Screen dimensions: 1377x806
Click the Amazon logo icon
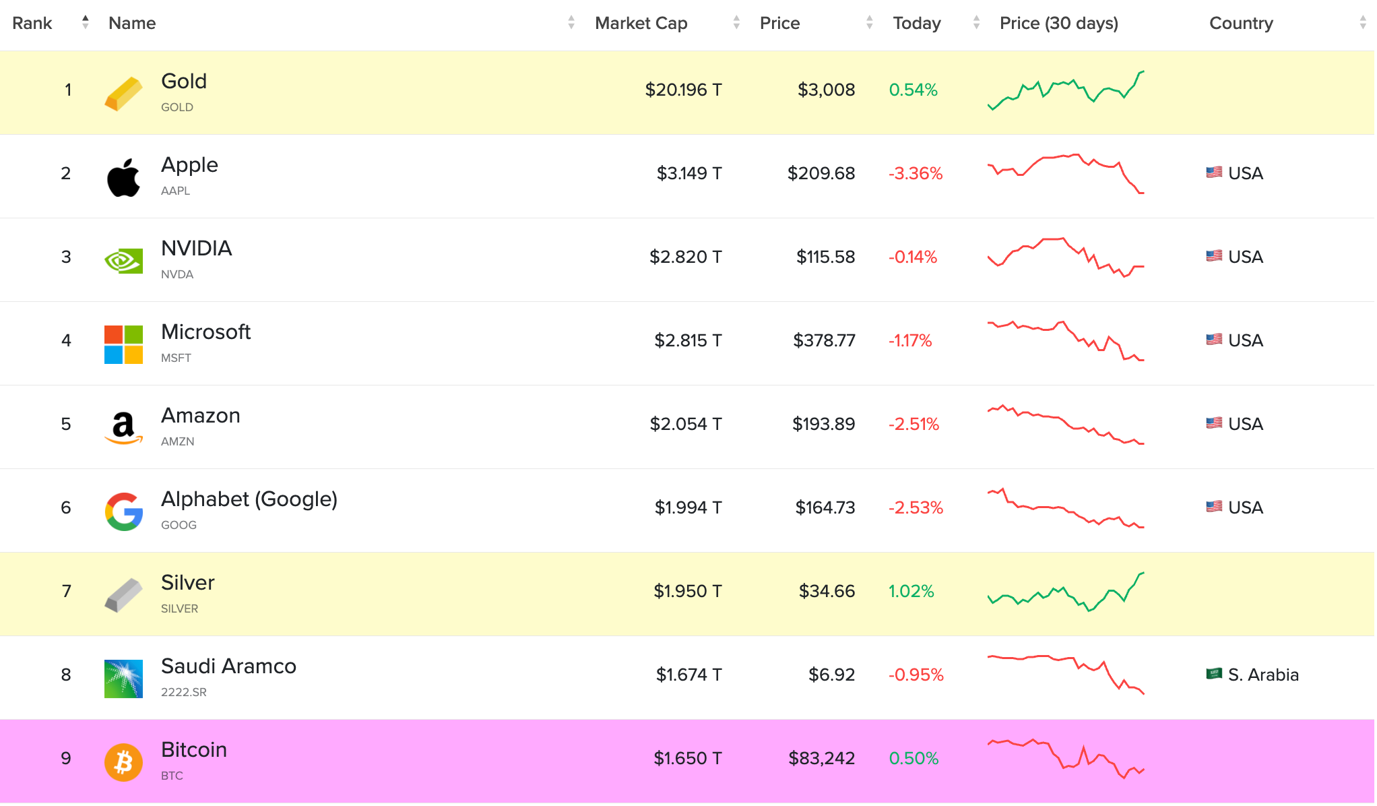coord(123,428)
